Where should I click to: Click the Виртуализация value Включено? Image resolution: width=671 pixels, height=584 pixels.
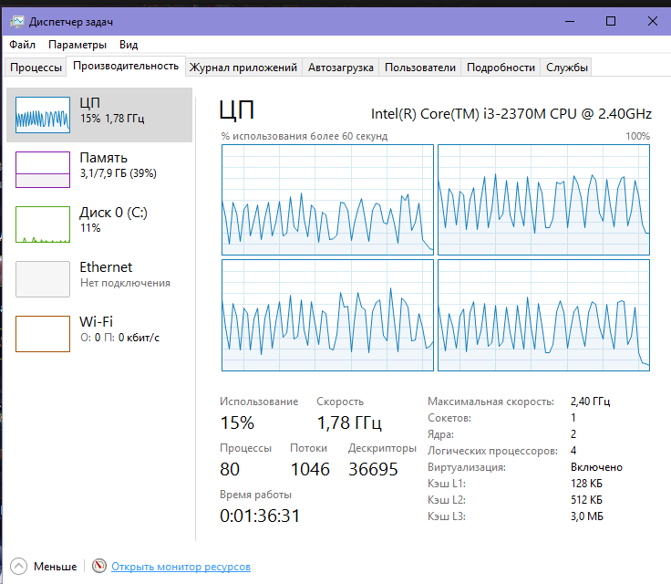point(596,467)
